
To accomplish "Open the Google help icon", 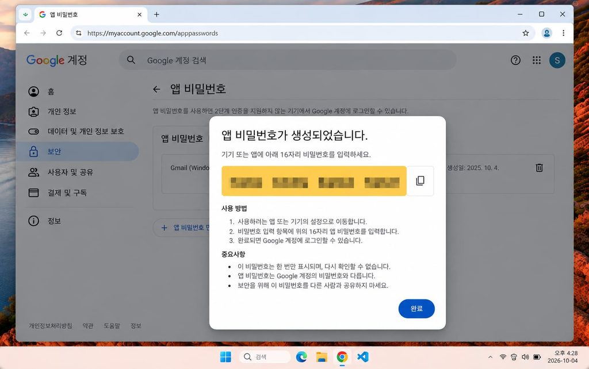I will tap(515, 60).
